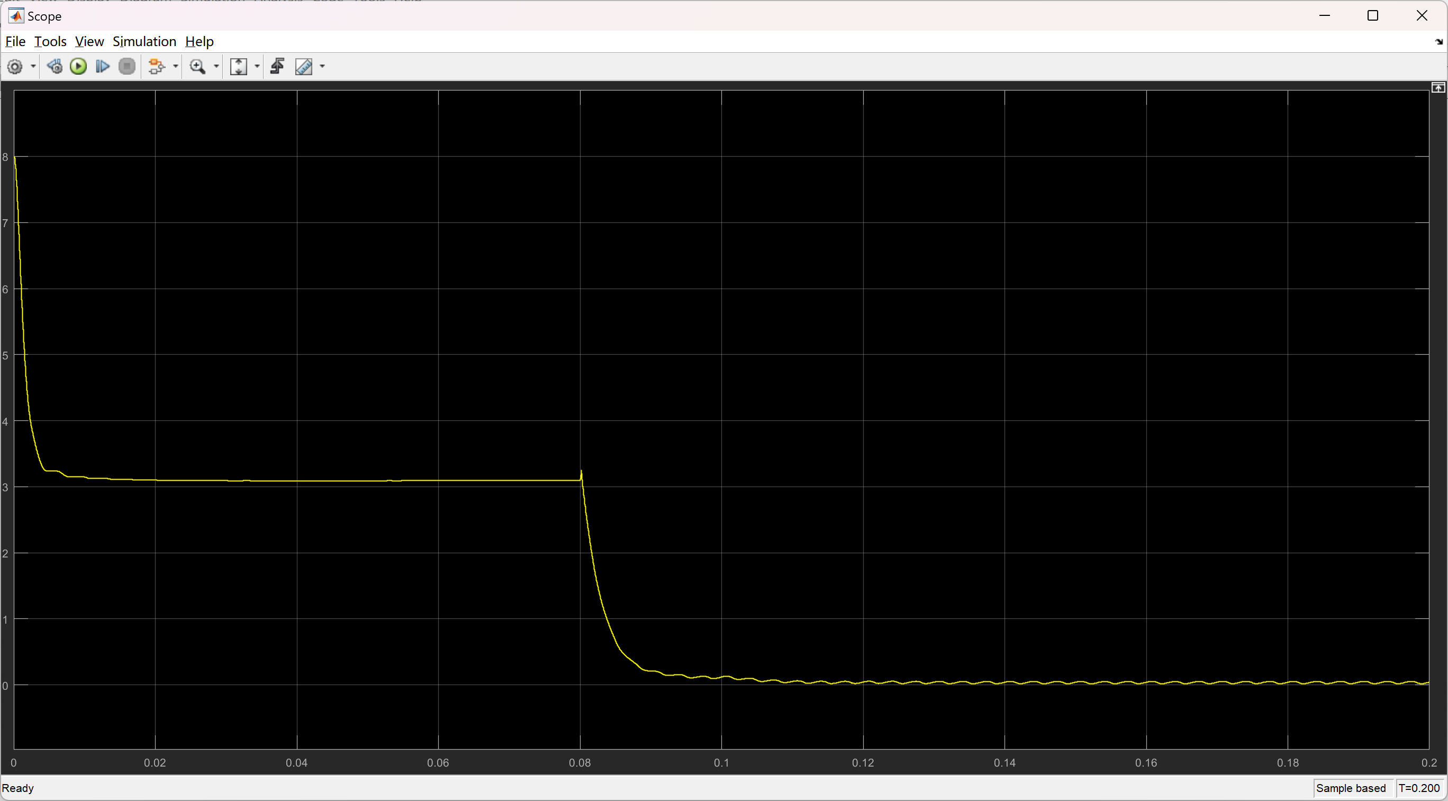Open the Triggers tool icon
Image resolution: width=1448 pixels, height=801 pixels.
click(x=277, y=67)
